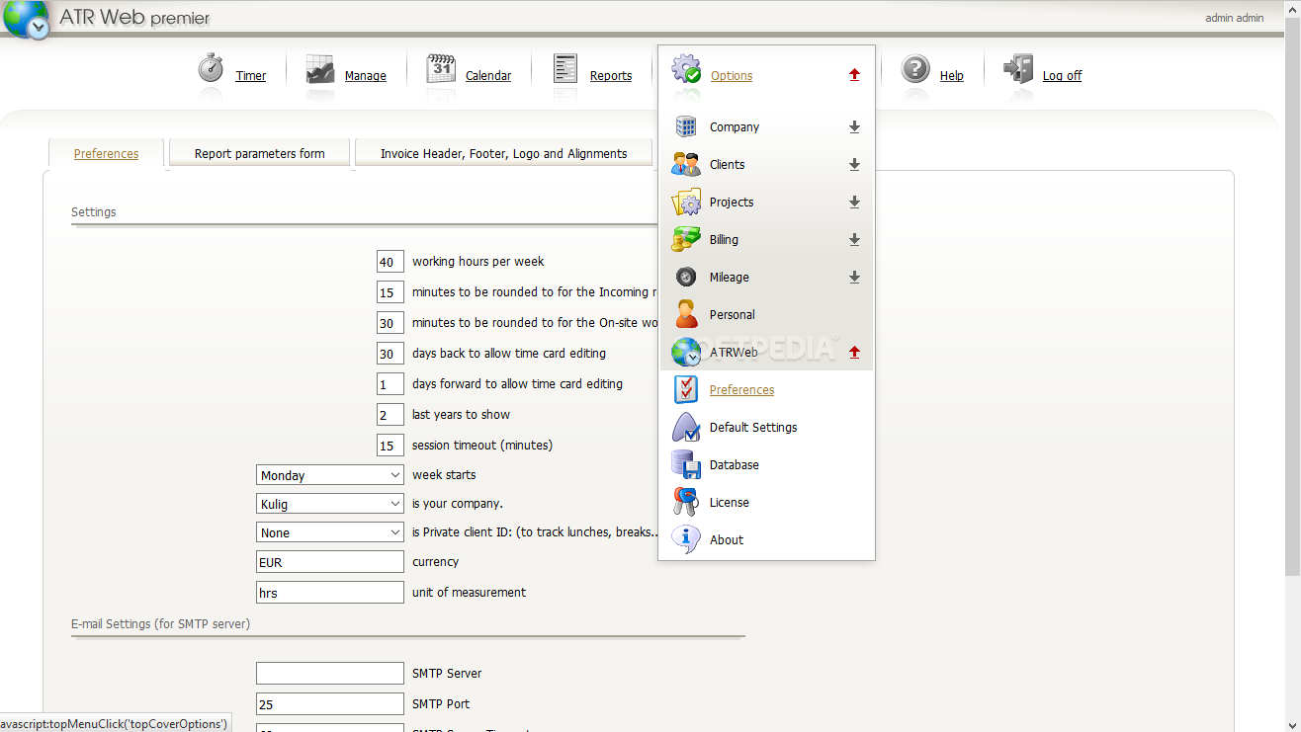
Task: Open the Private client ID dropdown
Action: tap(330, 532)
